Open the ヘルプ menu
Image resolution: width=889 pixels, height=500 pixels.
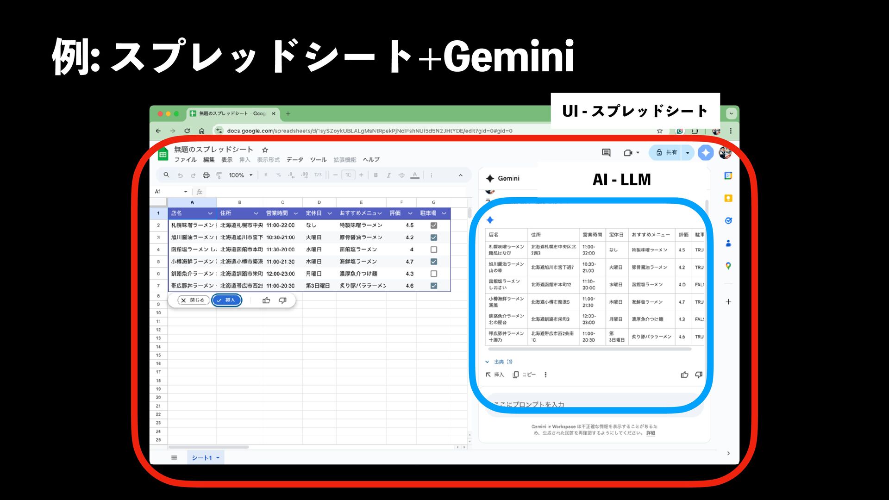point(371,160)
